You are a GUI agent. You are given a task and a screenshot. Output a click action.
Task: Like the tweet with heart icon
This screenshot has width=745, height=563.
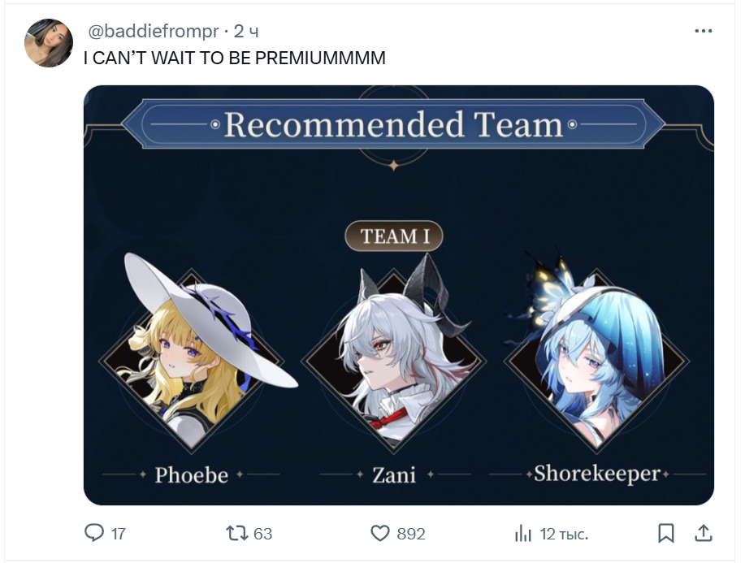[379, 533]
